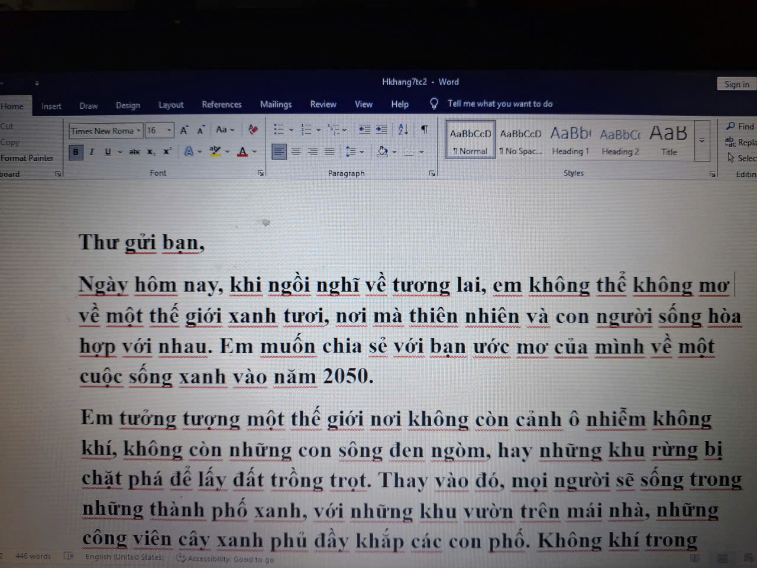Expand the bullets library dropdown arrow
The width and height of the screenshot is (757, 568).
291,130
